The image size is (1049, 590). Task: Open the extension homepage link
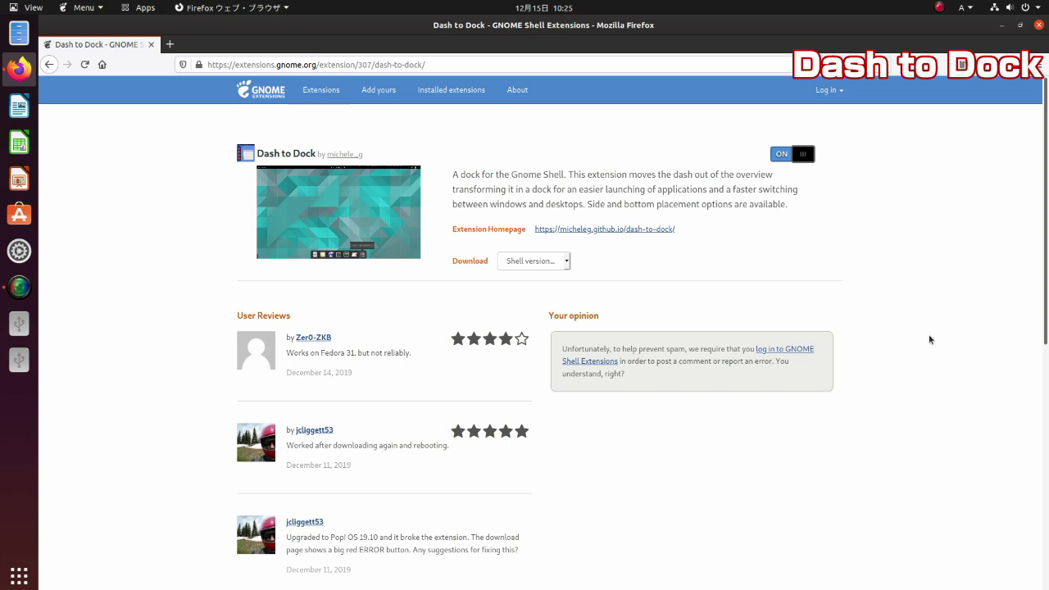pos(604,229)
